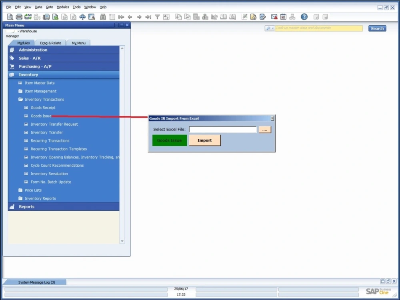Expand the Price Lists folder
Viewport: 400px width, 300px height.
[33, 190]
